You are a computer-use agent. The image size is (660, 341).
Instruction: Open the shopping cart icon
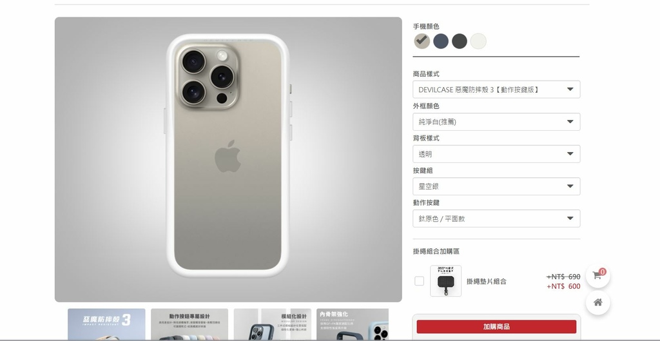(597, 276)
